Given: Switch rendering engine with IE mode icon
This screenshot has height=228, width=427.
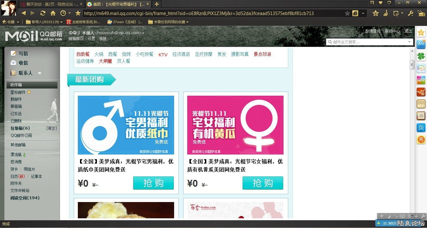Looking at the screenshot, I should (355, 13).
